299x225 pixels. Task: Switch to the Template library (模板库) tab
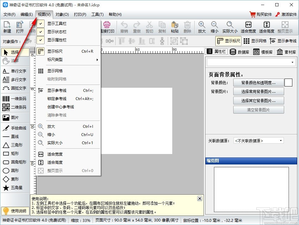coord(263,52)
